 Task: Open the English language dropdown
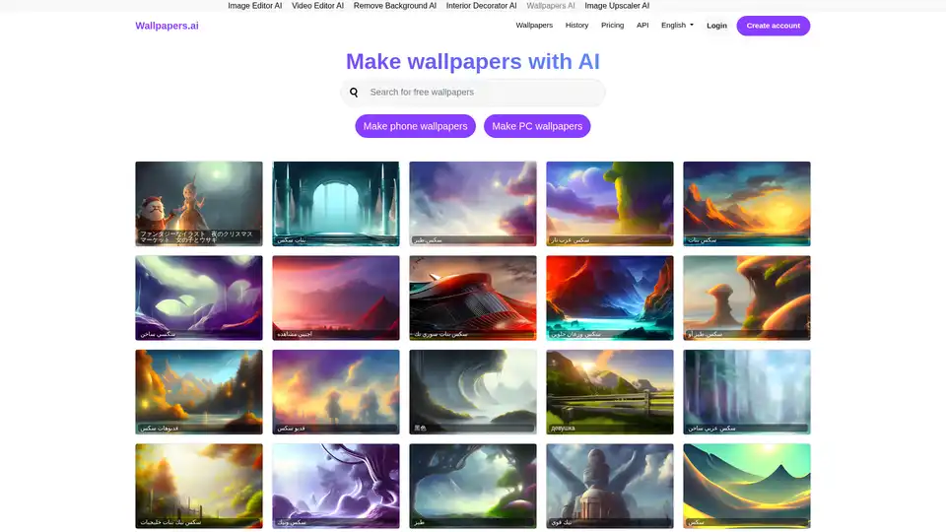pyautogui.click(x=677, y=26)
